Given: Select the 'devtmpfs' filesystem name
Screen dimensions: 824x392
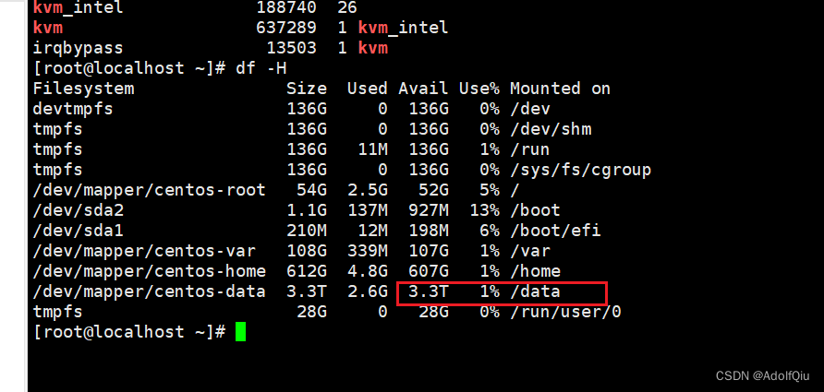Looking at the screenshot, I should coord(73,109).
